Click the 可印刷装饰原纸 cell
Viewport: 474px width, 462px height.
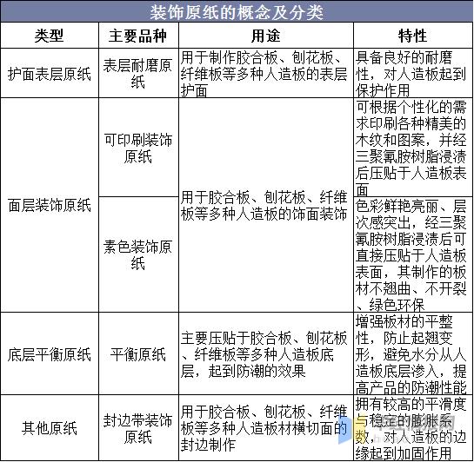tap(138, 148)
